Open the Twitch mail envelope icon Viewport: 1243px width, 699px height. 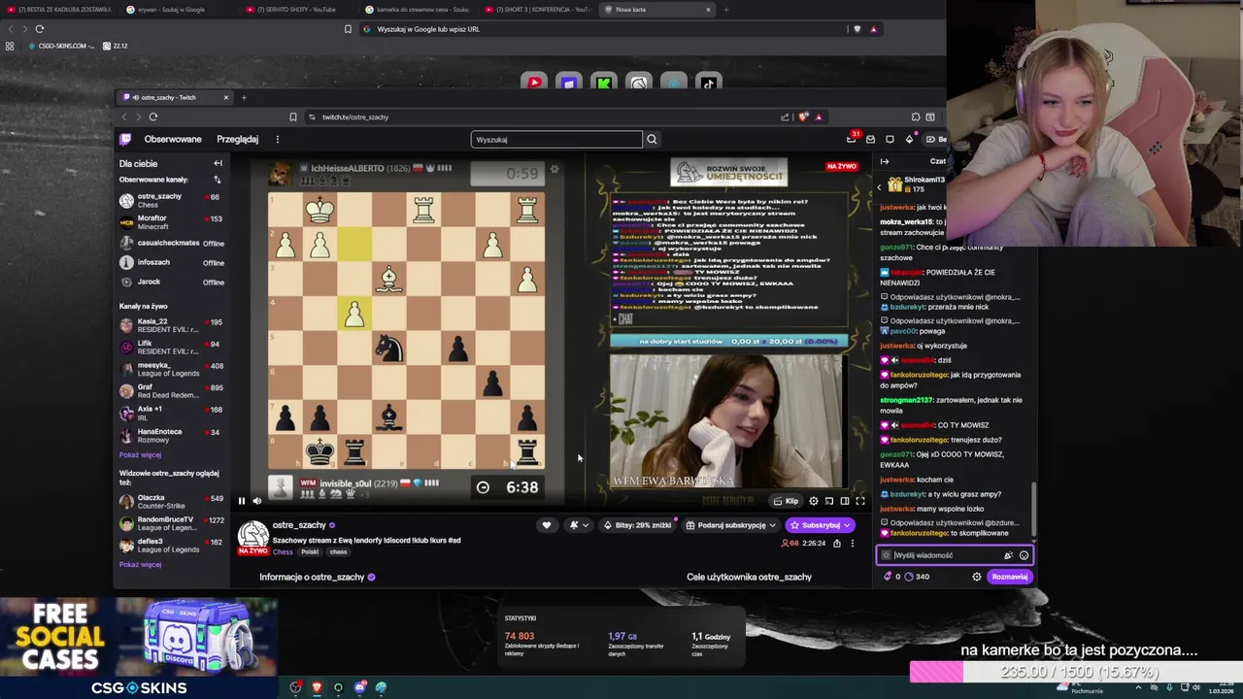[x=870, y=139]
